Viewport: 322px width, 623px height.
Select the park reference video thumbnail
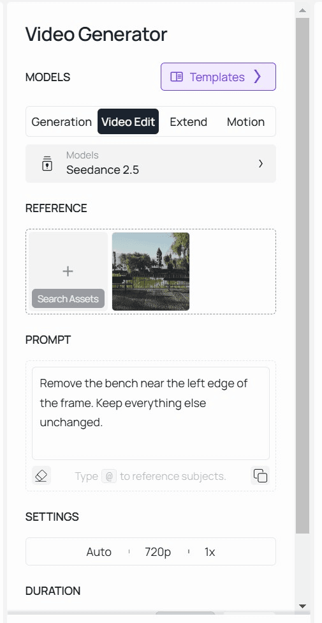[x=150, y=272]
